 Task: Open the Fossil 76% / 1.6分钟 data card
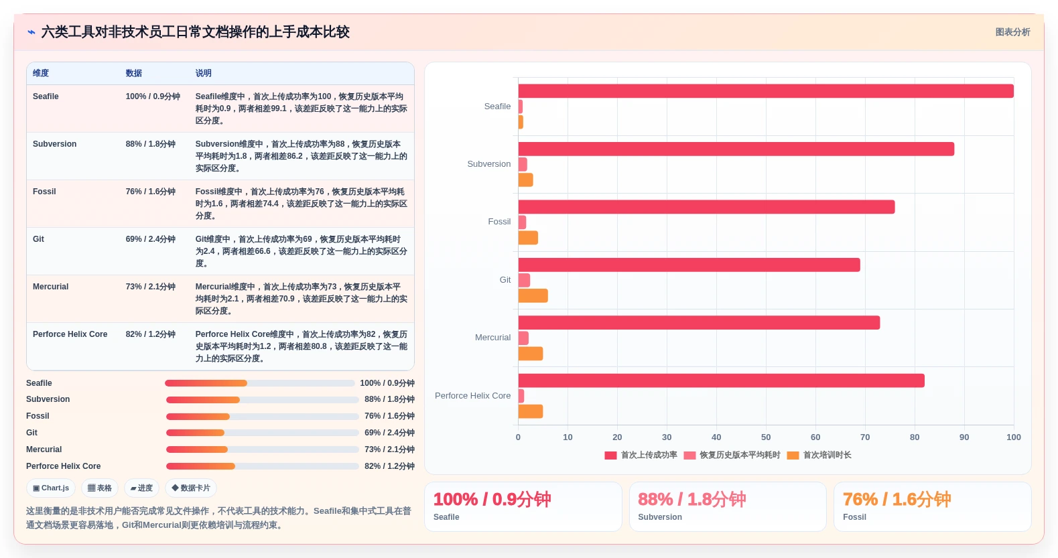coord(933,507)
